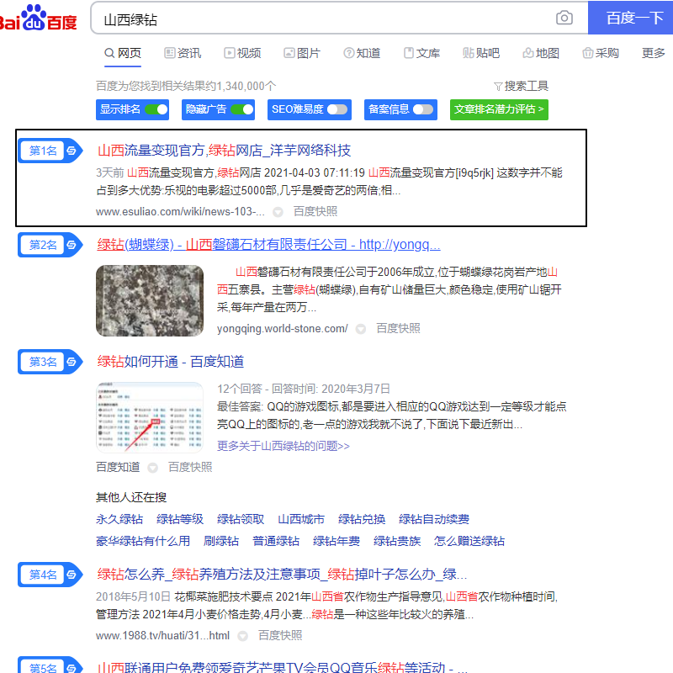Viewport: 673px width, 673px height.
Task: Open the 地图 tab
Action: [541, 53]
